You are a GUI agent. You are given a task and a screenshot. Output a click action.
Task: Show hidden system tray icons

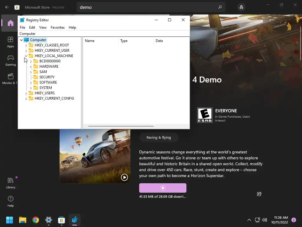click(x=249, y=220)
